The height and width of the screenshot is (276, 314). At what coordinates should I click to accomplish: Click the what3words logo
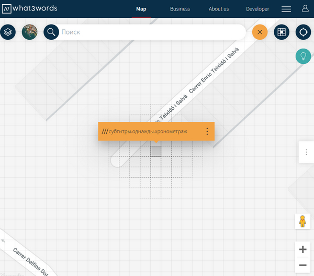click(29, 9)
